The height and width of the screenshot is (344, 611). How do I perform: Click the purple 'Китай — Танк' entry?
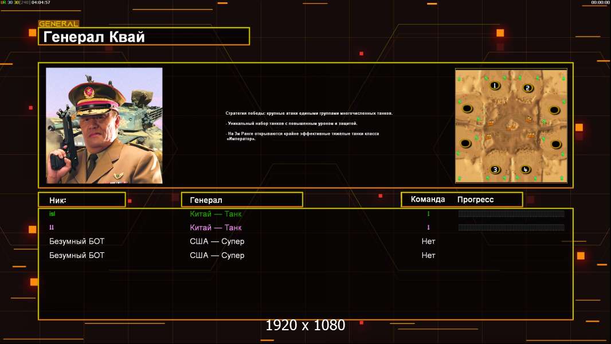pyautogui.click(x=216, y=228)
